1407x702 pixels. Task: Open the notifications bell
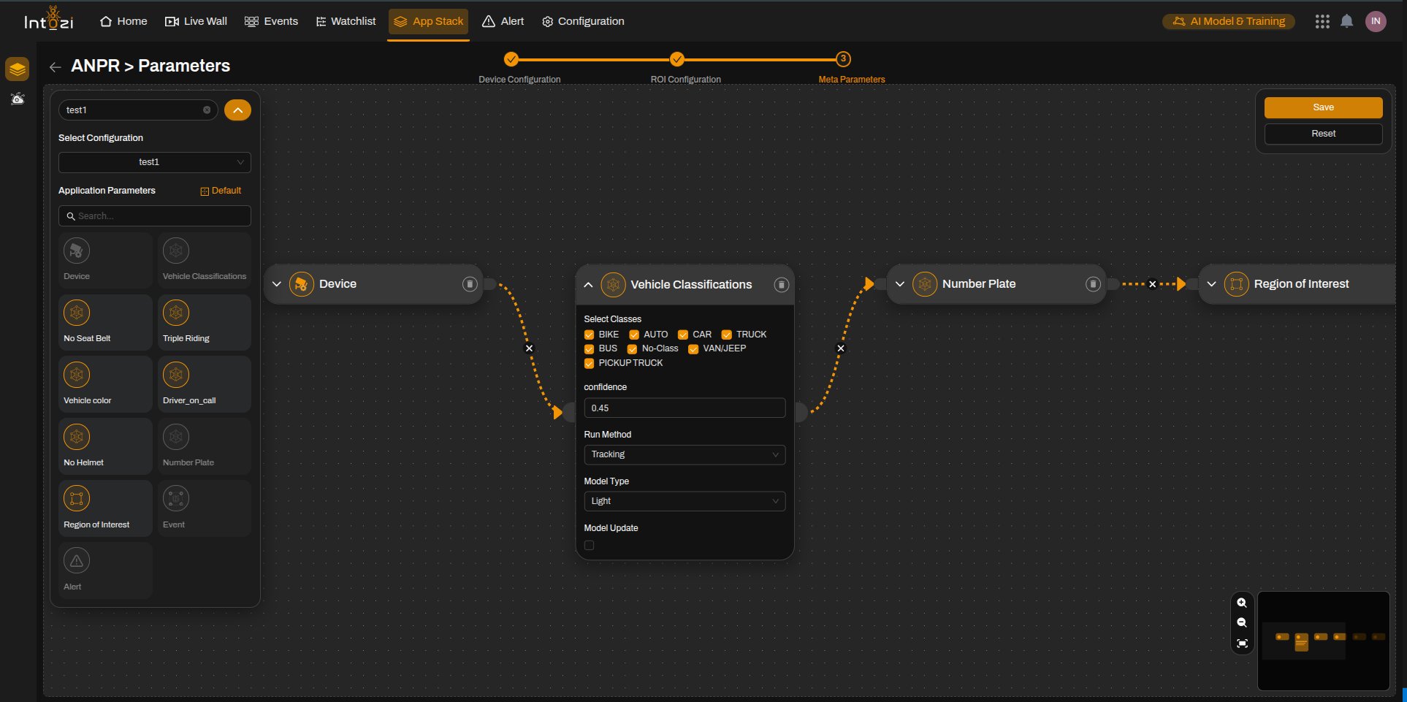click(x=1346, y=21)
